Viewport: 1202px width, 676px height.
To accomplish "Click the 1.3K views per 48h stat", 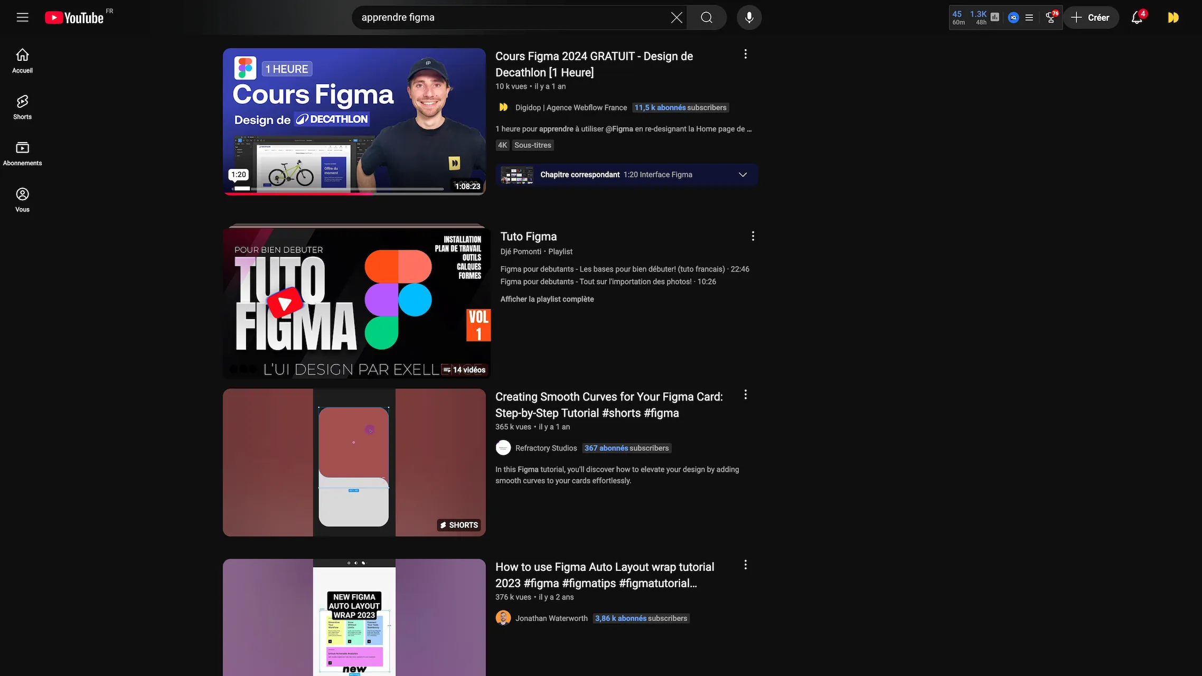I will [979, 17].
